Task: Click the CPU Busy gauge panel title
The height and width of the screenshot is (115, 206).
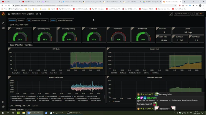Action: pyautogui.click(x=19, y=29)
